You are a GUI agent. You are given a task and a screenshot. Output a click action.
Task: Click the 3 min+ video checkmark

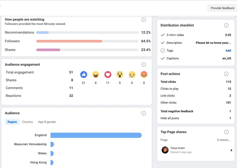pyautogui.click(x=163, y=35)
